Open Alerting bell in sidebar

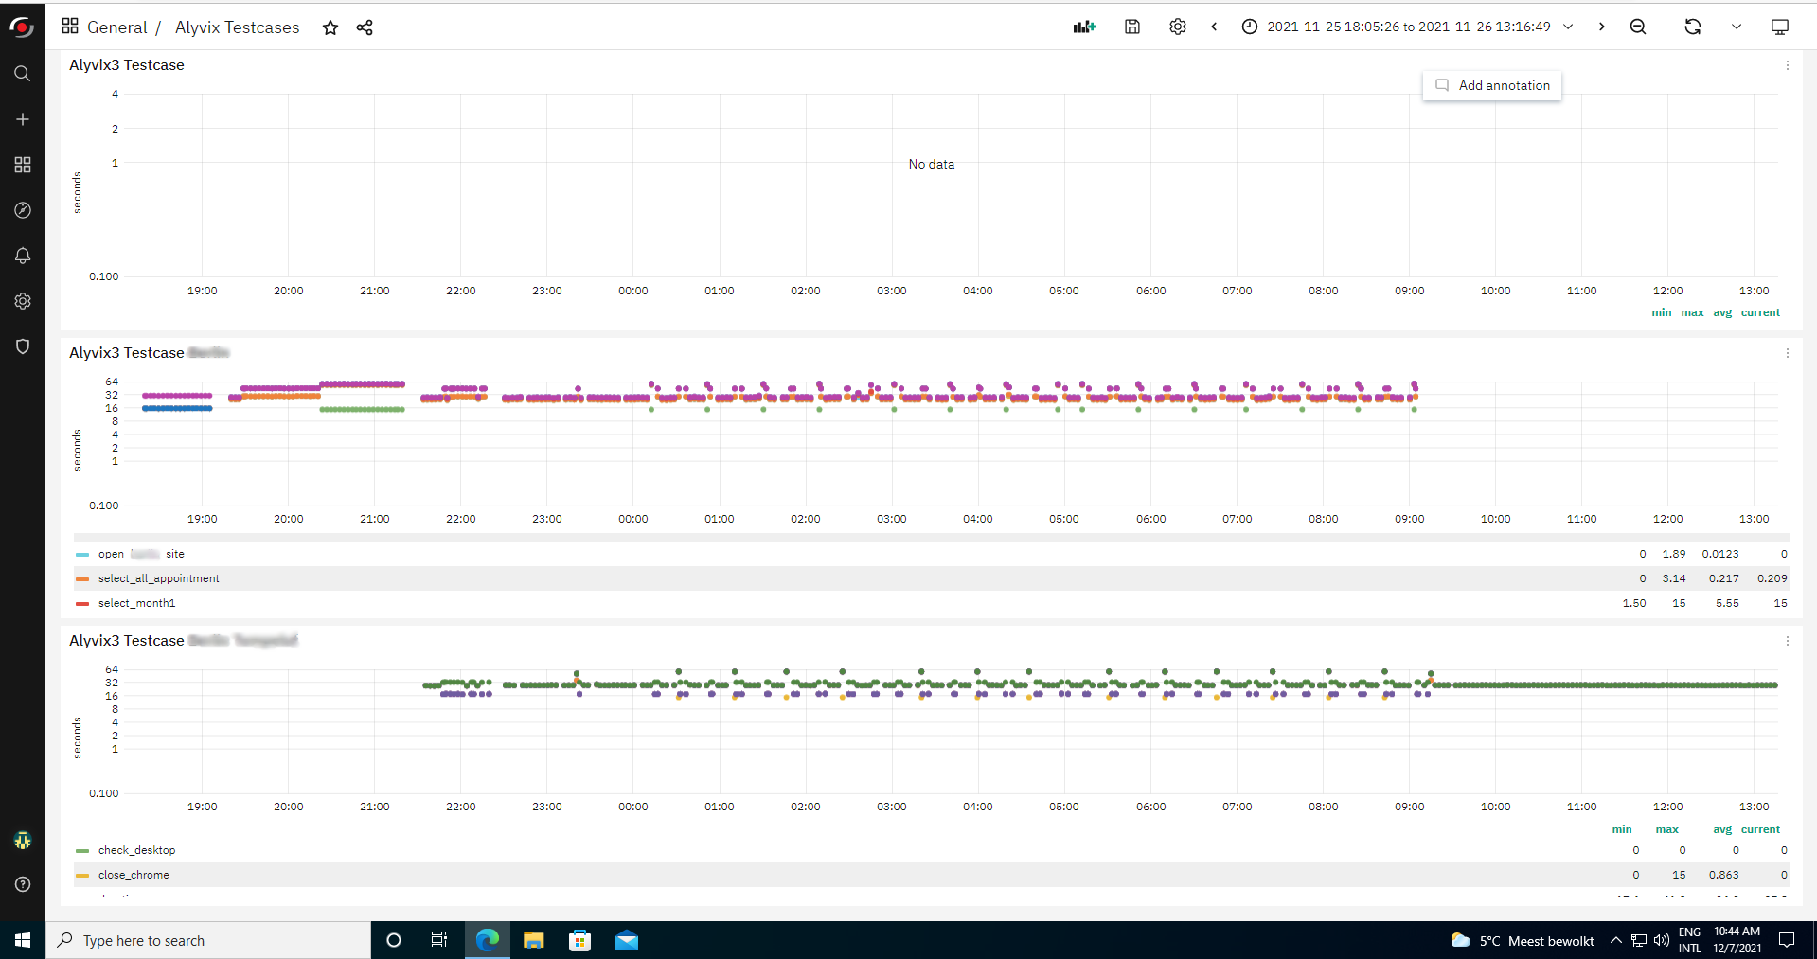coord(23,256)
